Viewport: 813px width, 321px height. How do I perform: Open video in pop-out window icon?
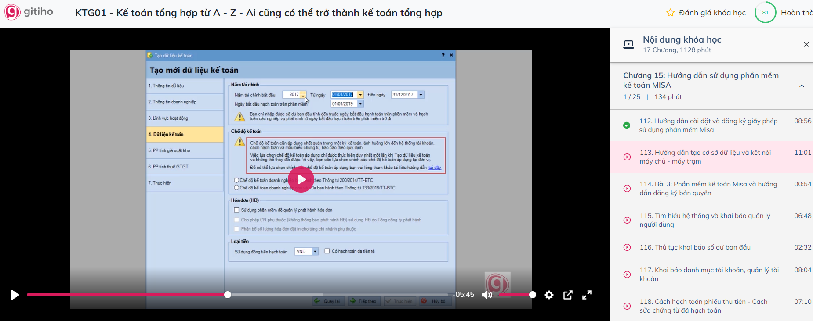pos(568,295)
